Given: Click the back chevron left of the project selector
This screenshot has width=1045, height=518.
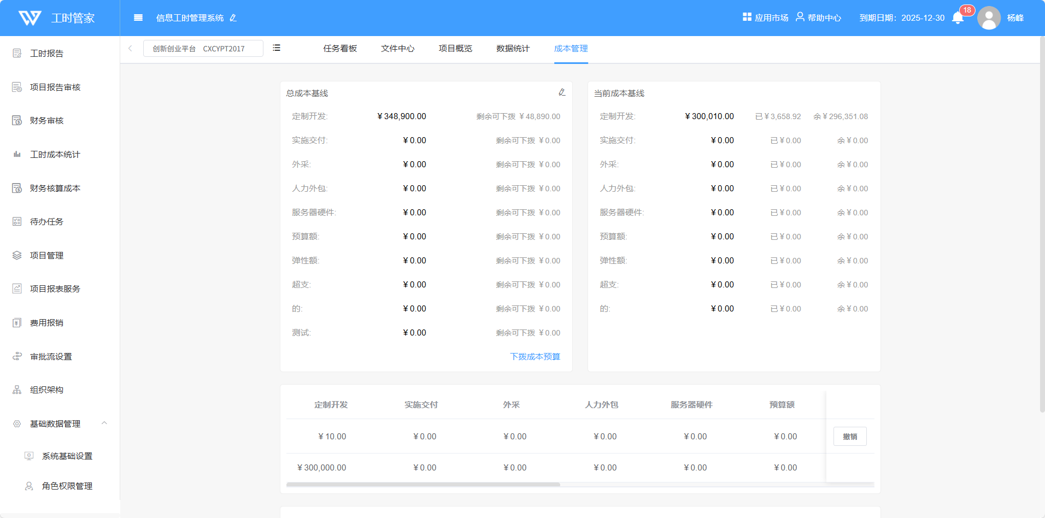Looking at the screenshot, I should tap(130, 49).
